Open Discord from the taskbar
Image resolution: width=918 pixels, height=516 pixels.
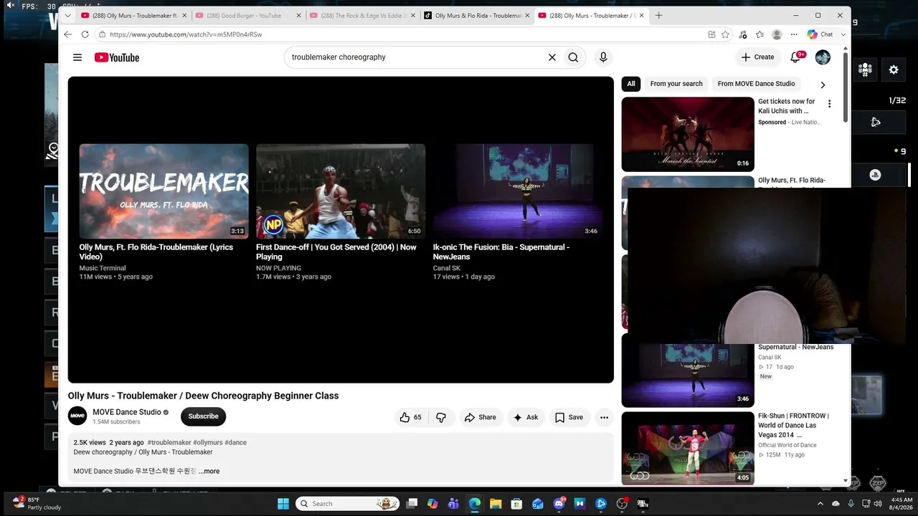coord(559,504)
